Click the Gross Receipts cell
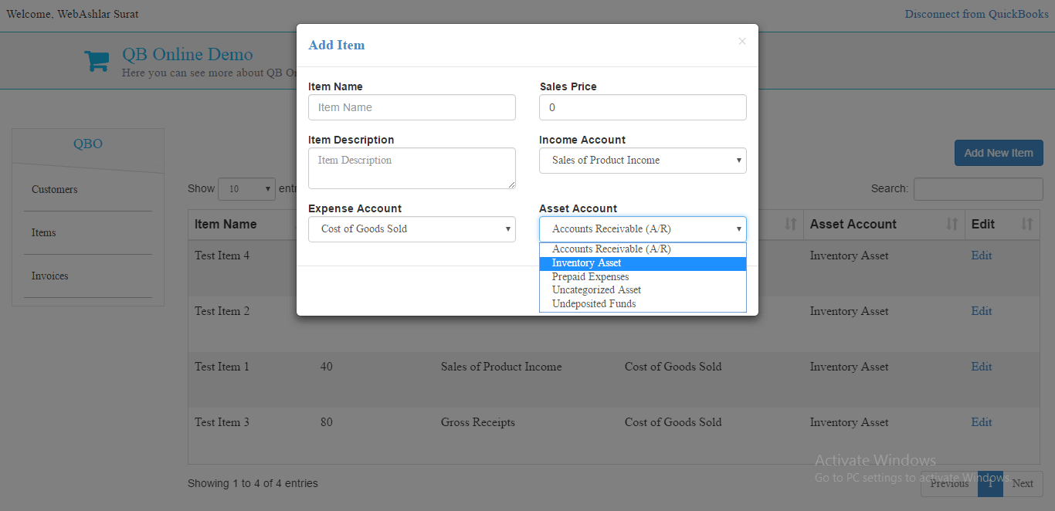The image size is (1055, 511). tap(478, 422)
